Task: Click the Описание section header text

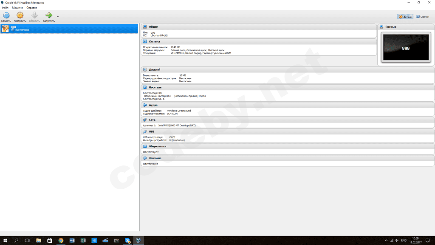Action: click(x=155, y=158)
